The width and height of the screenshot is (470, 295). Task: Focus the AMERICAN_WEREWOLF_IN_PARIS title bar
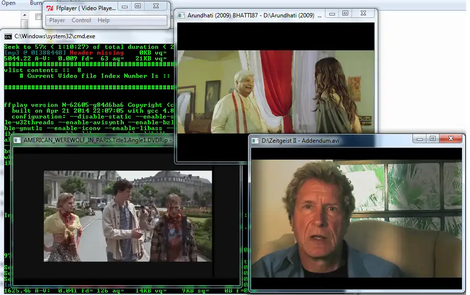coord(97,140)
